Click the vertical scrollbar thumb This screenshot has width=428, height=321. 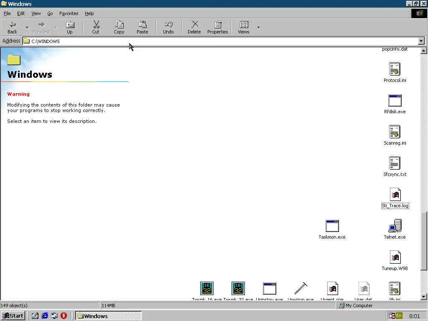point(424,240)
